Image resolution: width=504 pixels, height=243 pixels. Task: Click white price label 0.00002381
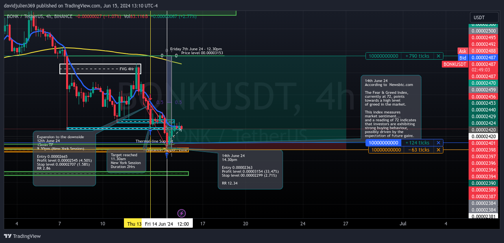(x=484, y=216)
